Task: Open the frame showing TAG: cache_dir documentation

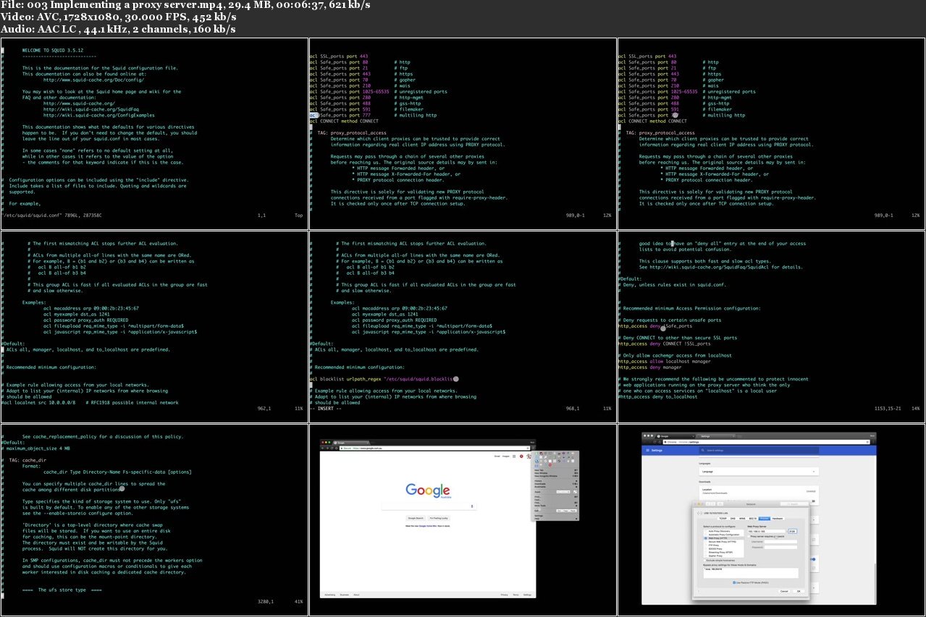Action: tap(154, 520)
